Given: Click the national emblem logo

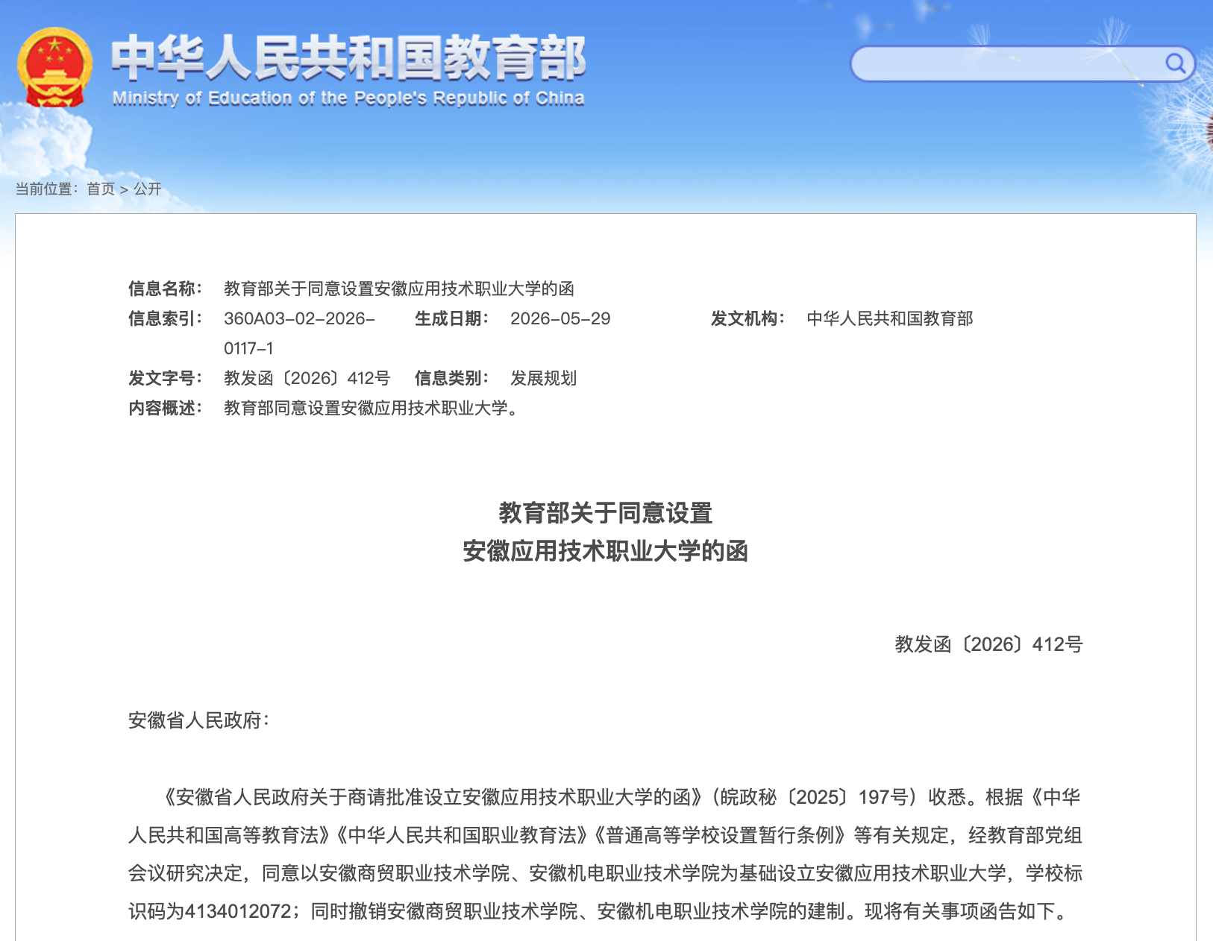Looking at the screenshot, I should (x=54, y=68).
